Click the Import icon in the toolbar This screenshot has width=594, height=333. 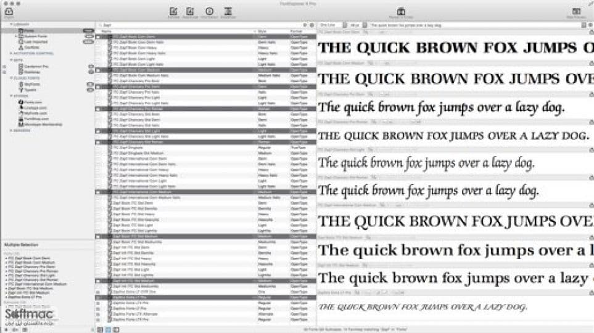click(x=9, y=12)
